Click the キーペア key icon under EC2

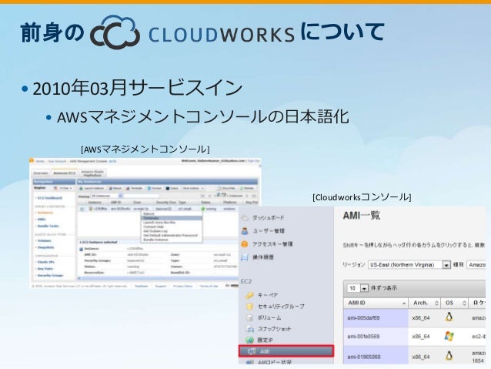(249, 295)
